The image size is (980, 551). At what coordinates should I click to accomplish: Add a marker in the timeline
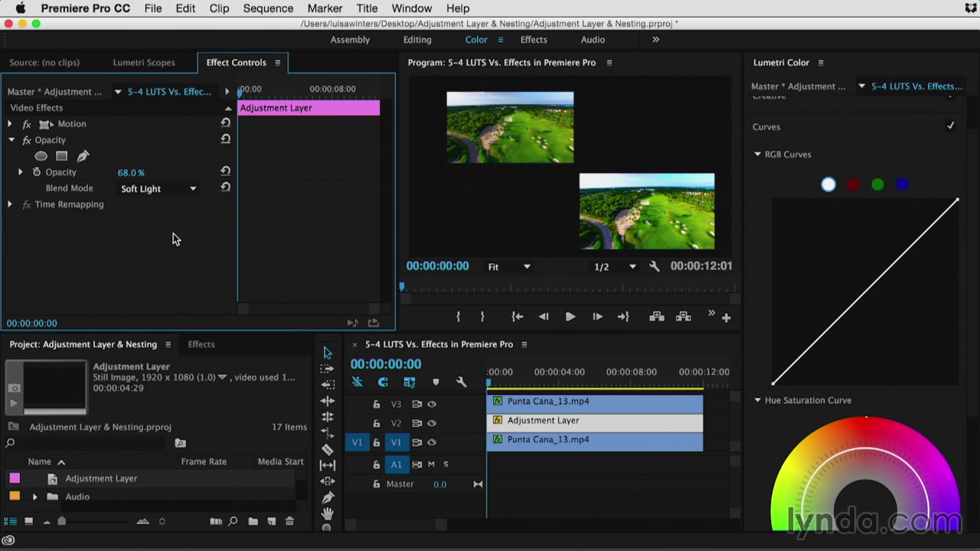click(x=436, y=382)
